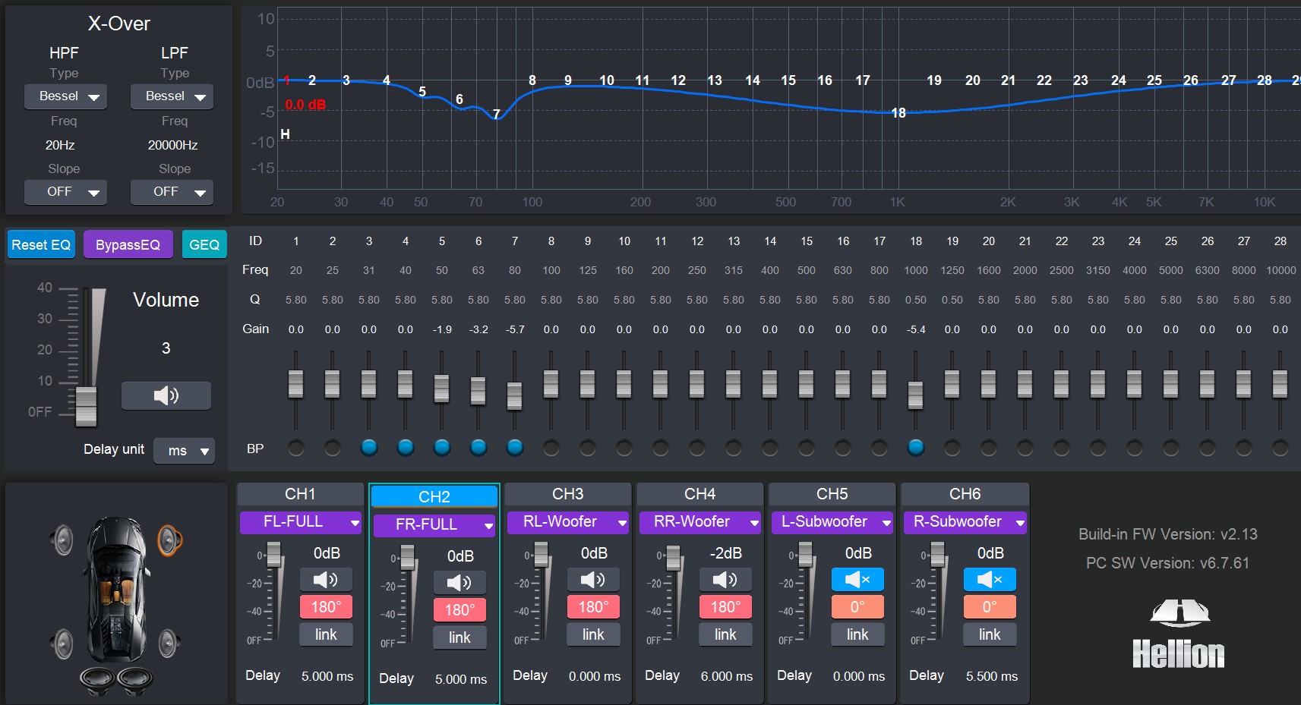Click the LPF frequency 20000Hz field
The width and height of the screenshot is (1301, 705).
(173, 145)
